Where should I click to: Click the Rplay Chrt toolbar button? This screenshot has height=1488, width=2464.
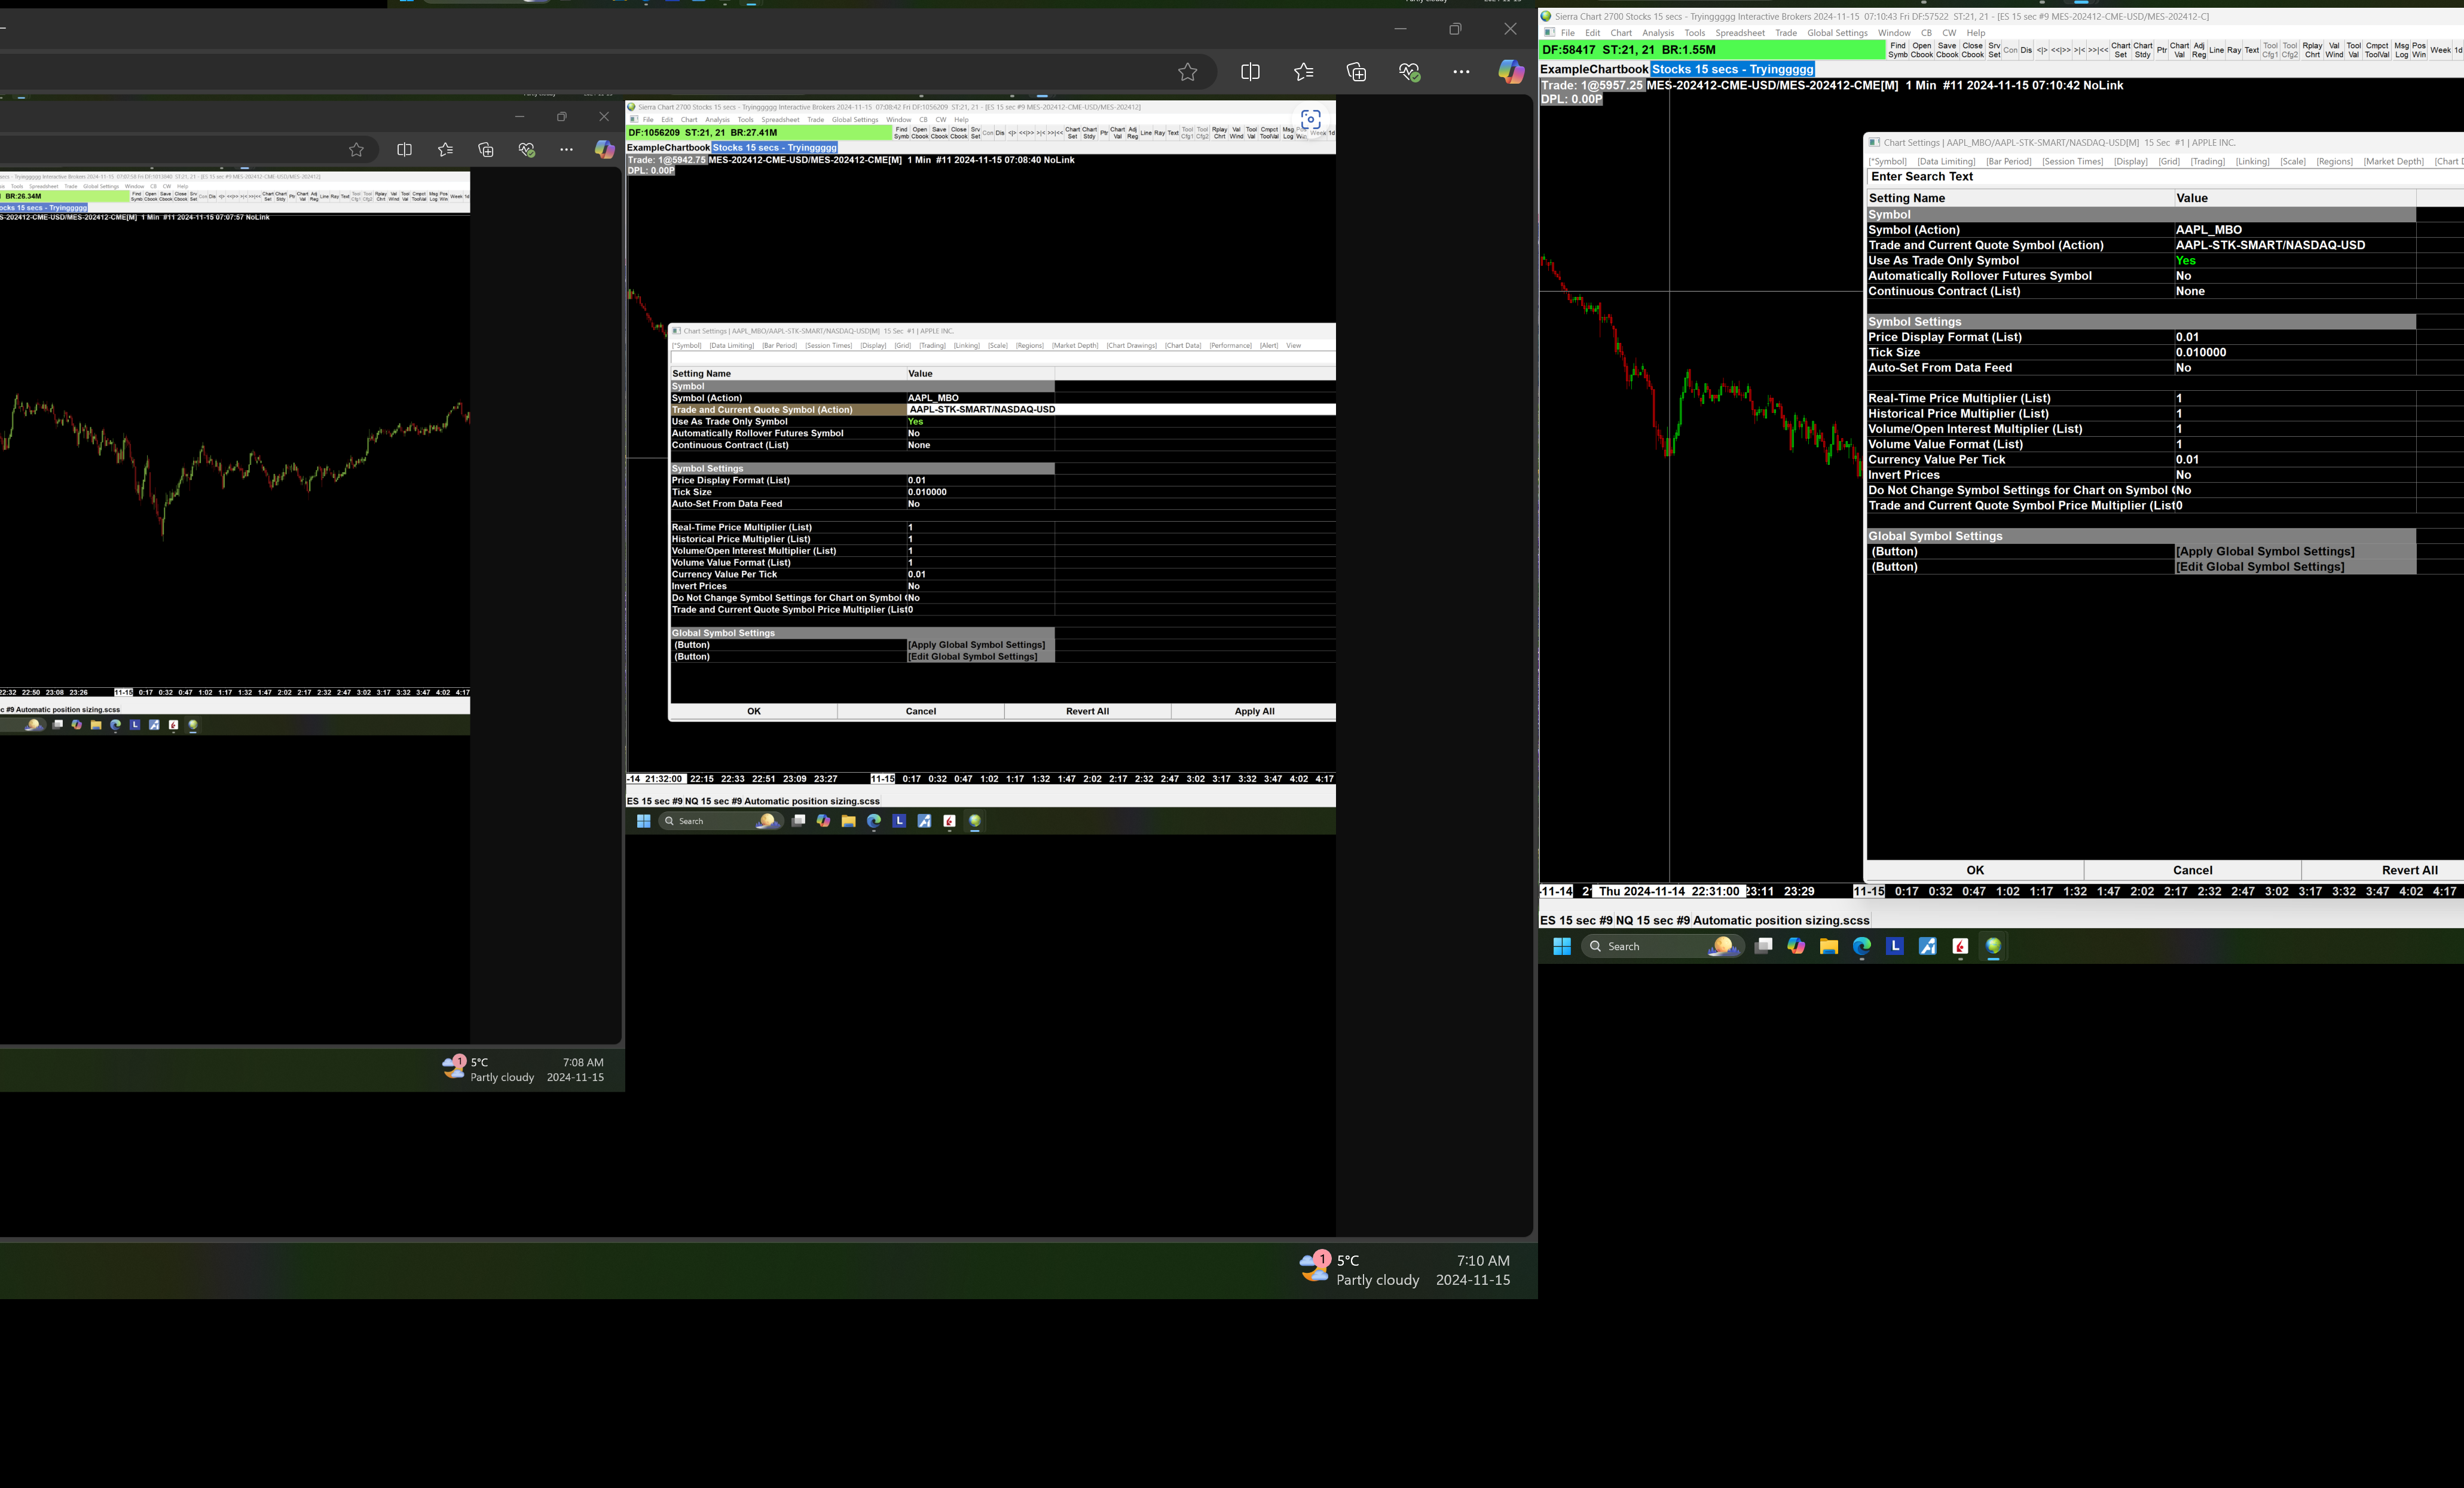[x=2312, y=50]
